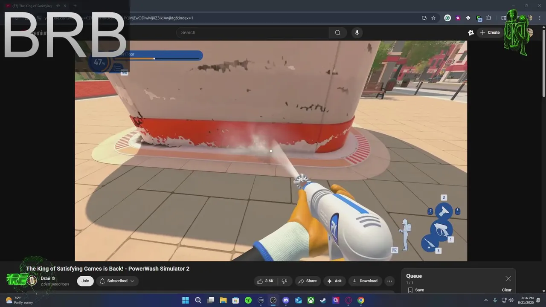Open the Xbox app from the taskbar

[311, 300]
